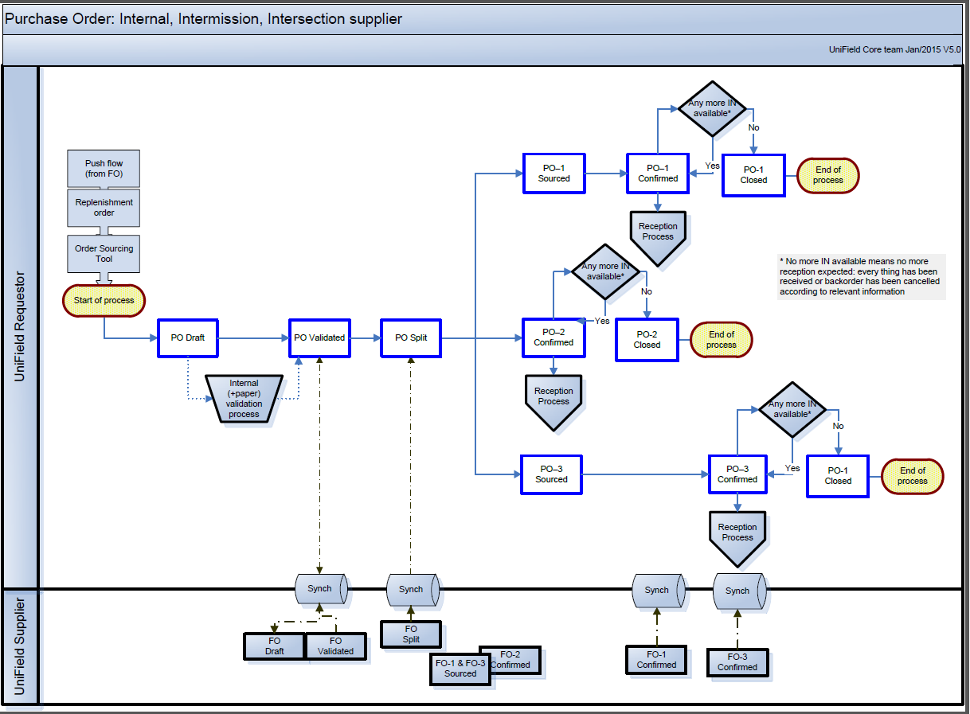Select the No more IN available footnote

click(x=860, y=276)
